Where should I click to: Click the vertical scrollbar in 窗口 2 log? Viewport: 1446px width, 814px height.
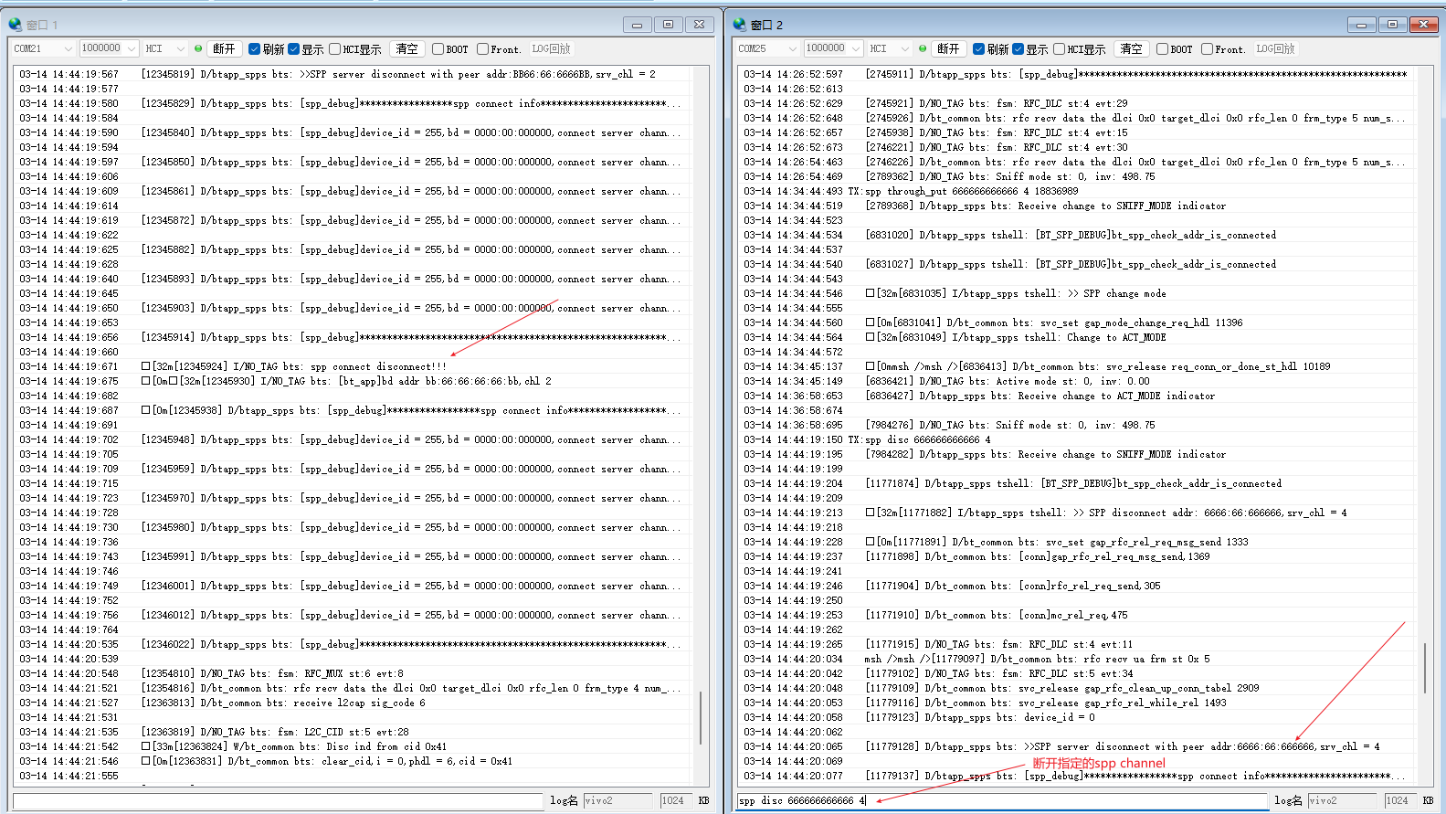(1425, 667)
